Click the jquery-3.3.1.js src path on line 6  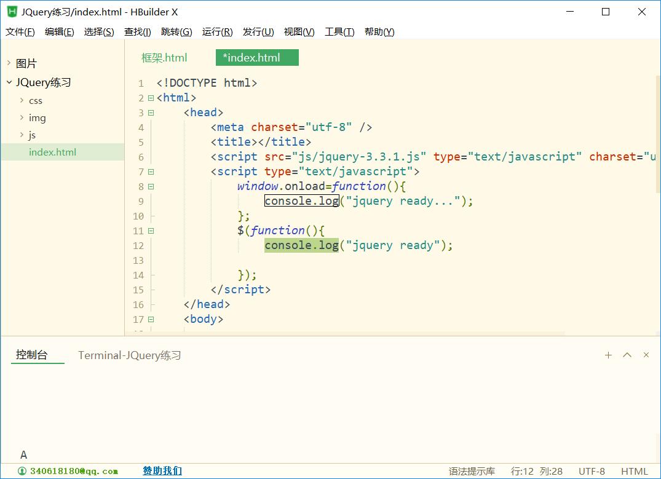coord(358,157)
